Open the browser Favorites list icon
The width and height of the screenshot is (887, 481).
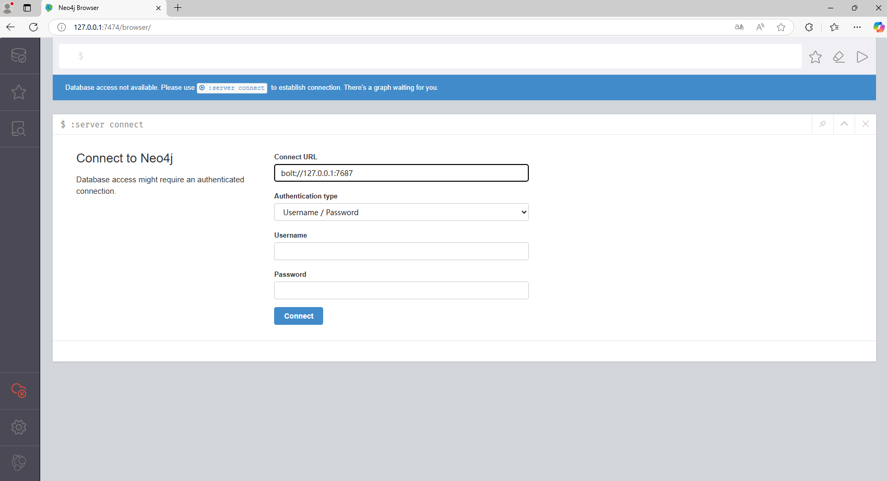(x=834, y=27)
